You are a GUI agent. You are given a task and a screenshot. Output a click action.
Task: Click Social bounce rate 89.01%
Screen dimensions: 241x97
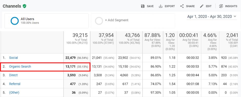point(156,58)
